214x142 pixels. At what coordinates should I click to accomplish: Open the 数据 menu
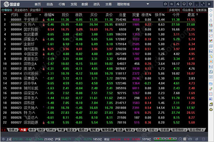(85, 4)
